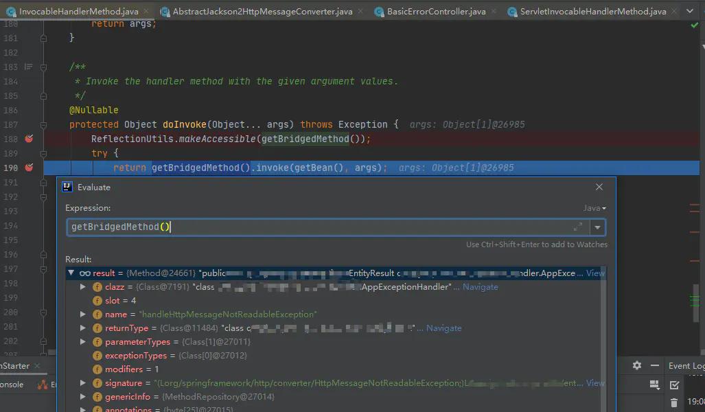Expand the name field node

click(x=83, y=314)
